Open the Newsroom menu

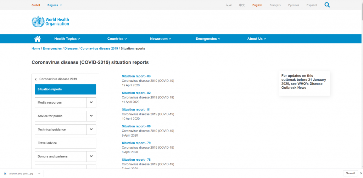161,39
